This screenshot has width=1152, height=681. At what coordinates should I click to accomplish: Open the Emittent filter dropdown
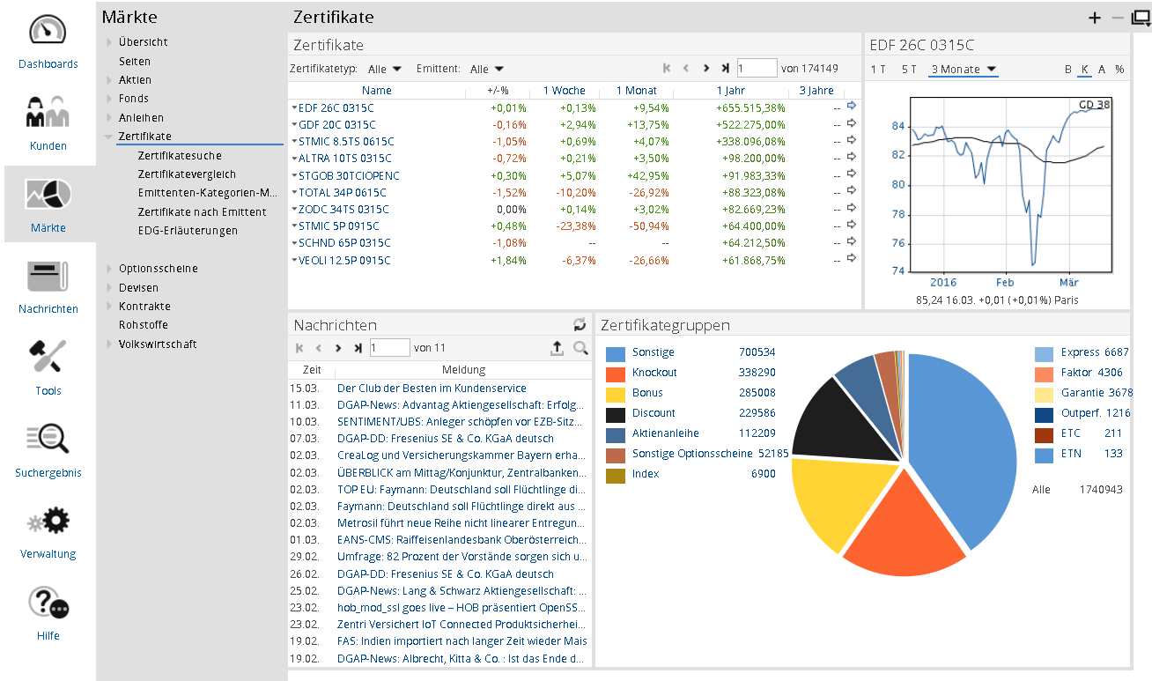pyautogui.click(x=487, y=69)
